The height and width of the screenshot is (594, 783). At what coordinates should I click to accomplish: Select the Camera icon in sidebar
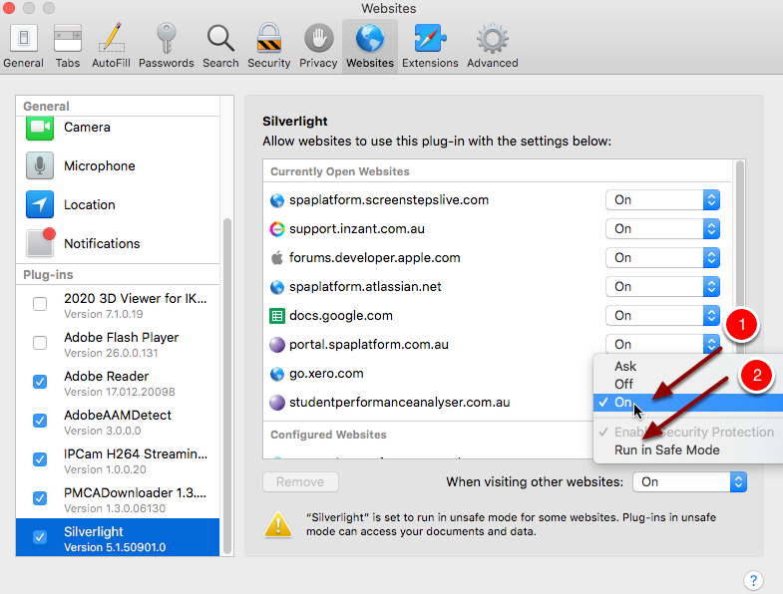point(40,128)
